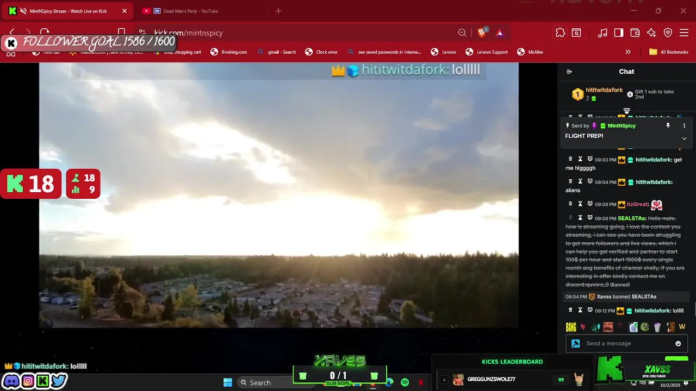Open the zoom level magnifier in the address bar
696x391 pixels.
click(462, 33)
